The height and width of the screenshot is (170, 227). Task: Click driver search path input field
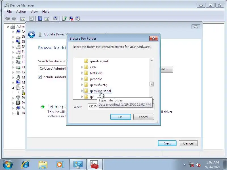pos(52,69)
